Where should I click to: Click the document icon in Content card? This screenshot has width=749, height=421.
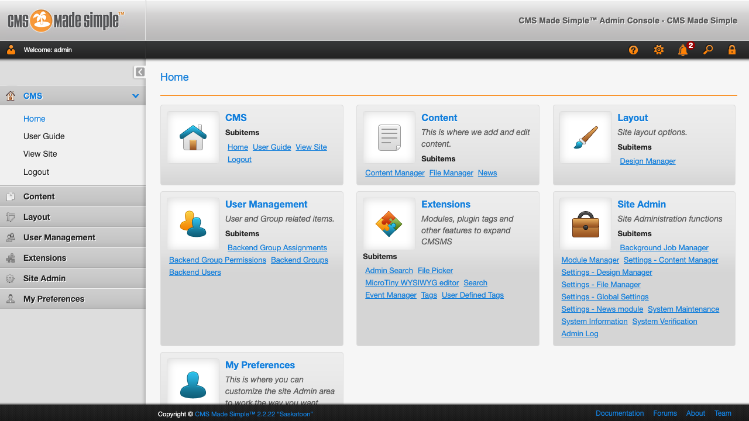pos(390,137)
